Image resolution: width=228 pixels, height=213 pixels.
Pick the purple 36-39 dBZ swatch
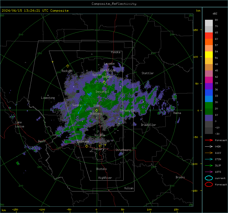pyautogui.click(x=209, y=86)
